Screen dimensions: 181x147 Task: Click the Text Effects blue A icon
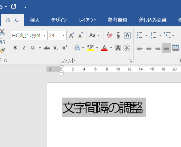click(77, 48)
